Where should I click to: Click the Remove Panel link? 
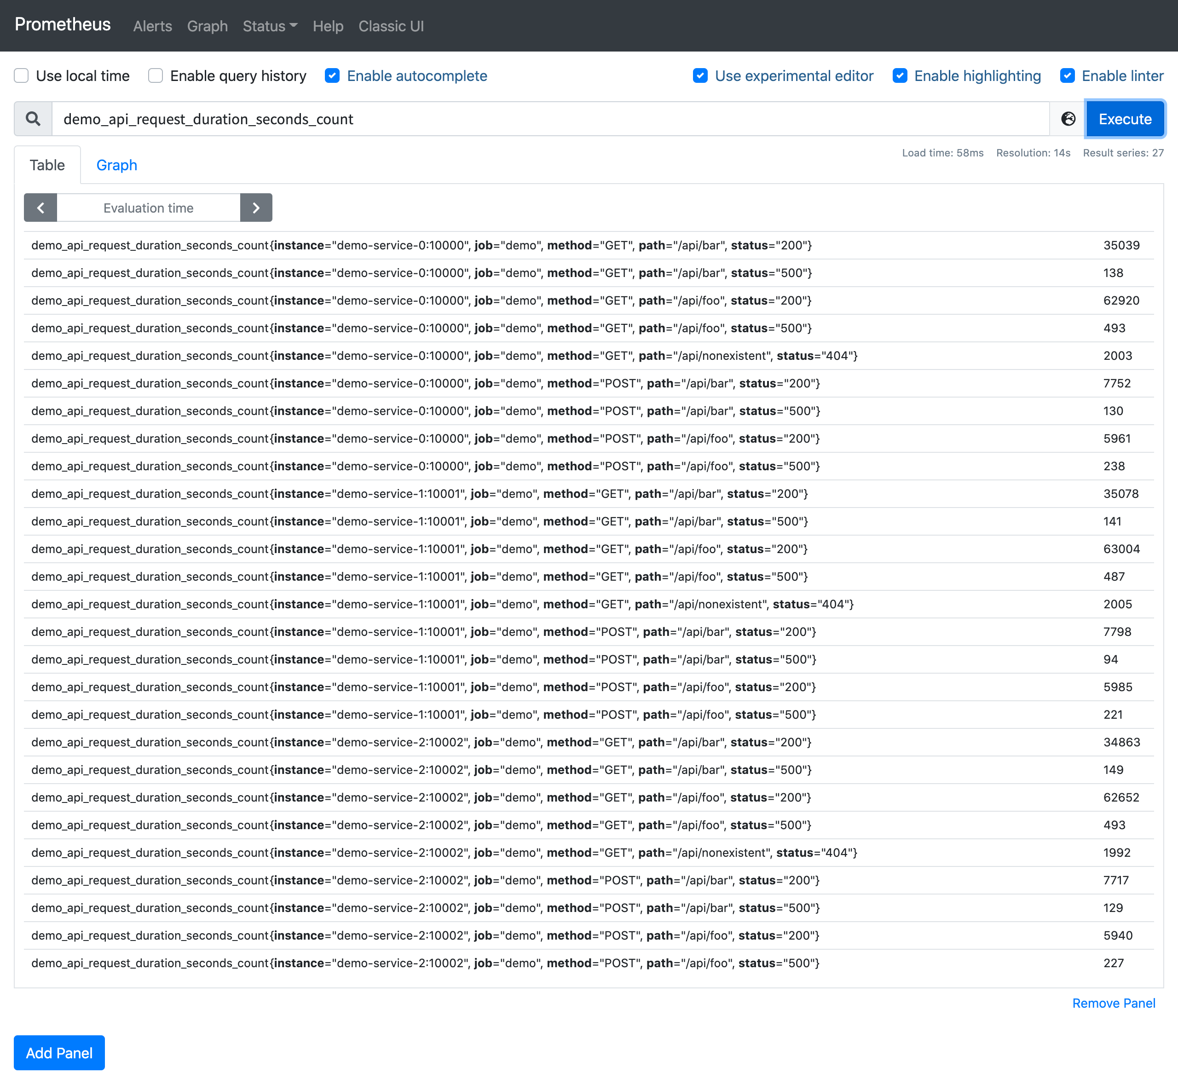pyautogui.click(x=1114, y=1004)
